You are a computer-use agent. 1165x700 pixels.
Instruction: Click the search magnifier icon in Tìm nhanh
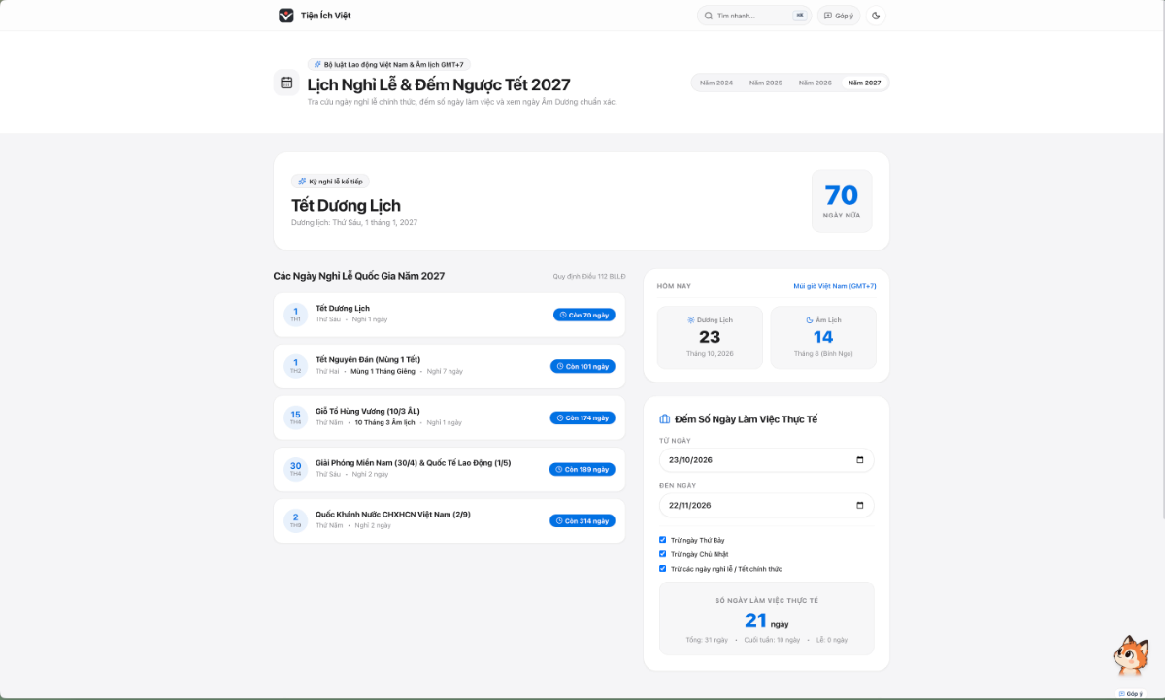(x=709, y=16)
